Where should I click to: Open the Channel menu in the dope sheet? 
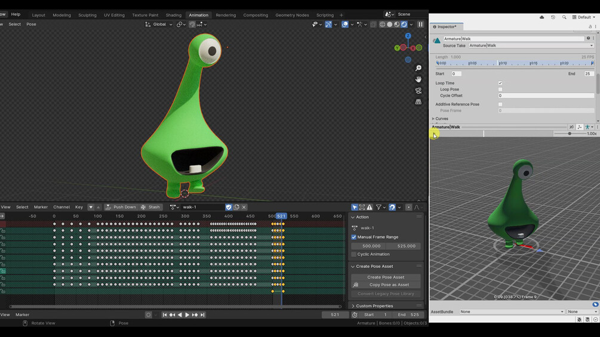coord(61,207)
